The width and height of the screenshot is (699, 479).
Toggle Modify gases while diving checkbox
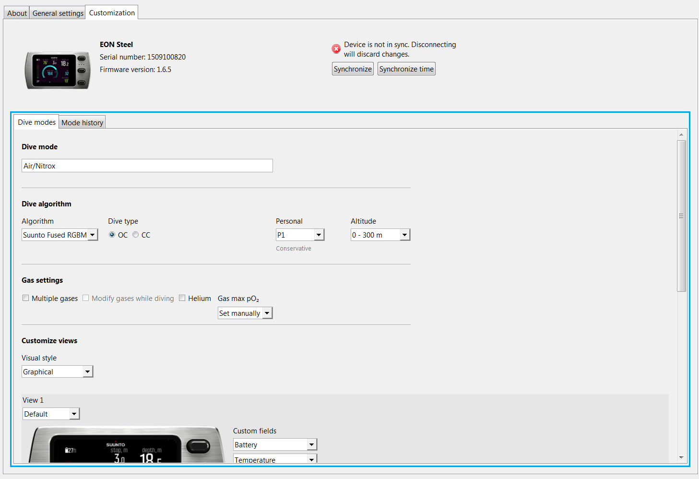[x=86, y=298]
